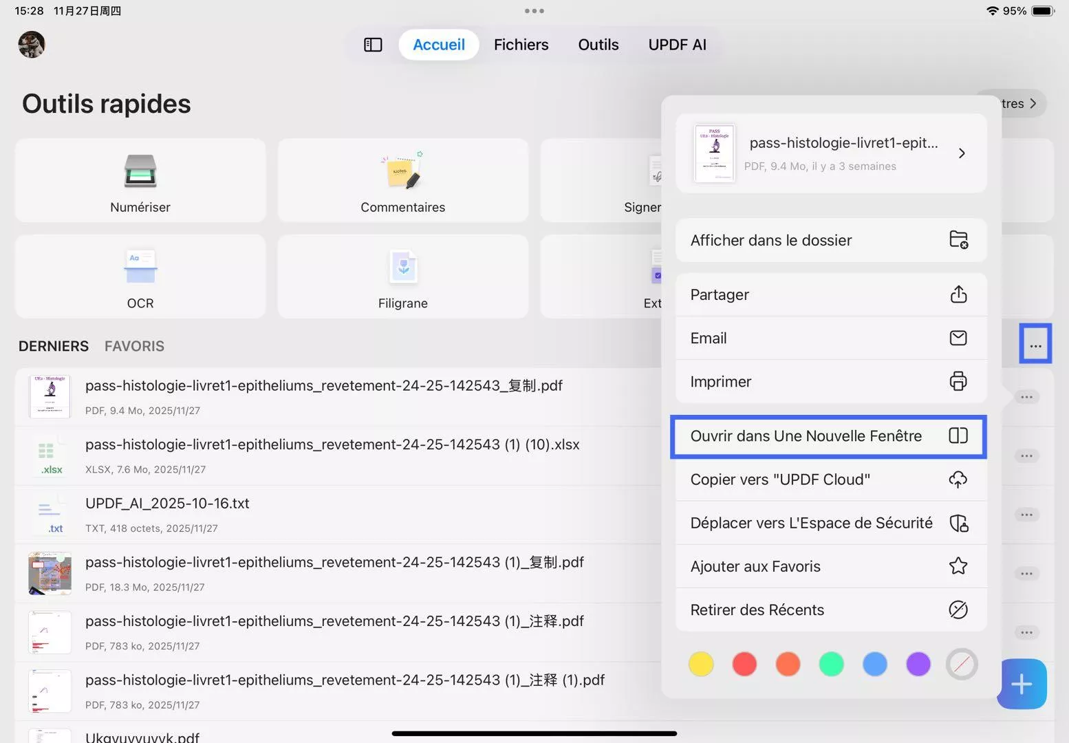Open the Filigrane watermark tool
Image resolution: width=1069 pixels, height=743 pixels.
[403, 277]
